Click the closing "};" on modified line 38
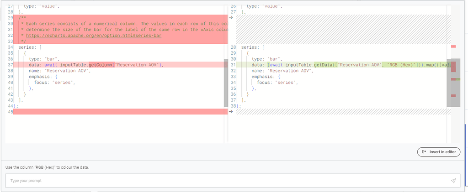Screen dimensions: 468x192 [239, 106]
